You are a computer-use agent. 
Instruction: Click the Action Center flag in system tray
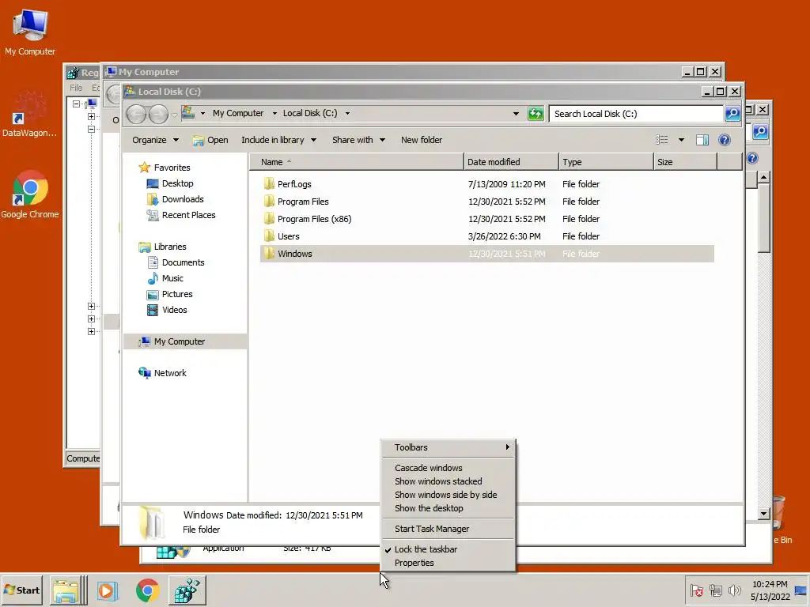pos(696,590)
